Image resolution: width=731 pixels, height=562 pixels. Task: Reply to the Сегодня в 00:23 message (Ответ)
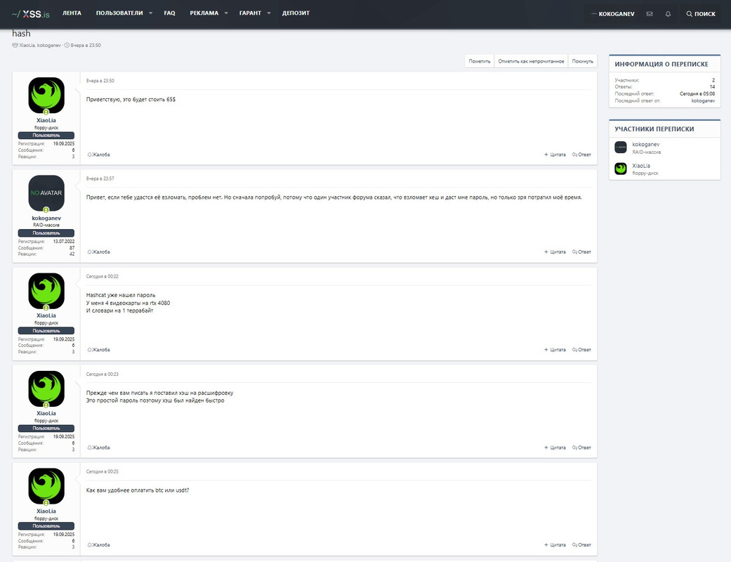582,447
